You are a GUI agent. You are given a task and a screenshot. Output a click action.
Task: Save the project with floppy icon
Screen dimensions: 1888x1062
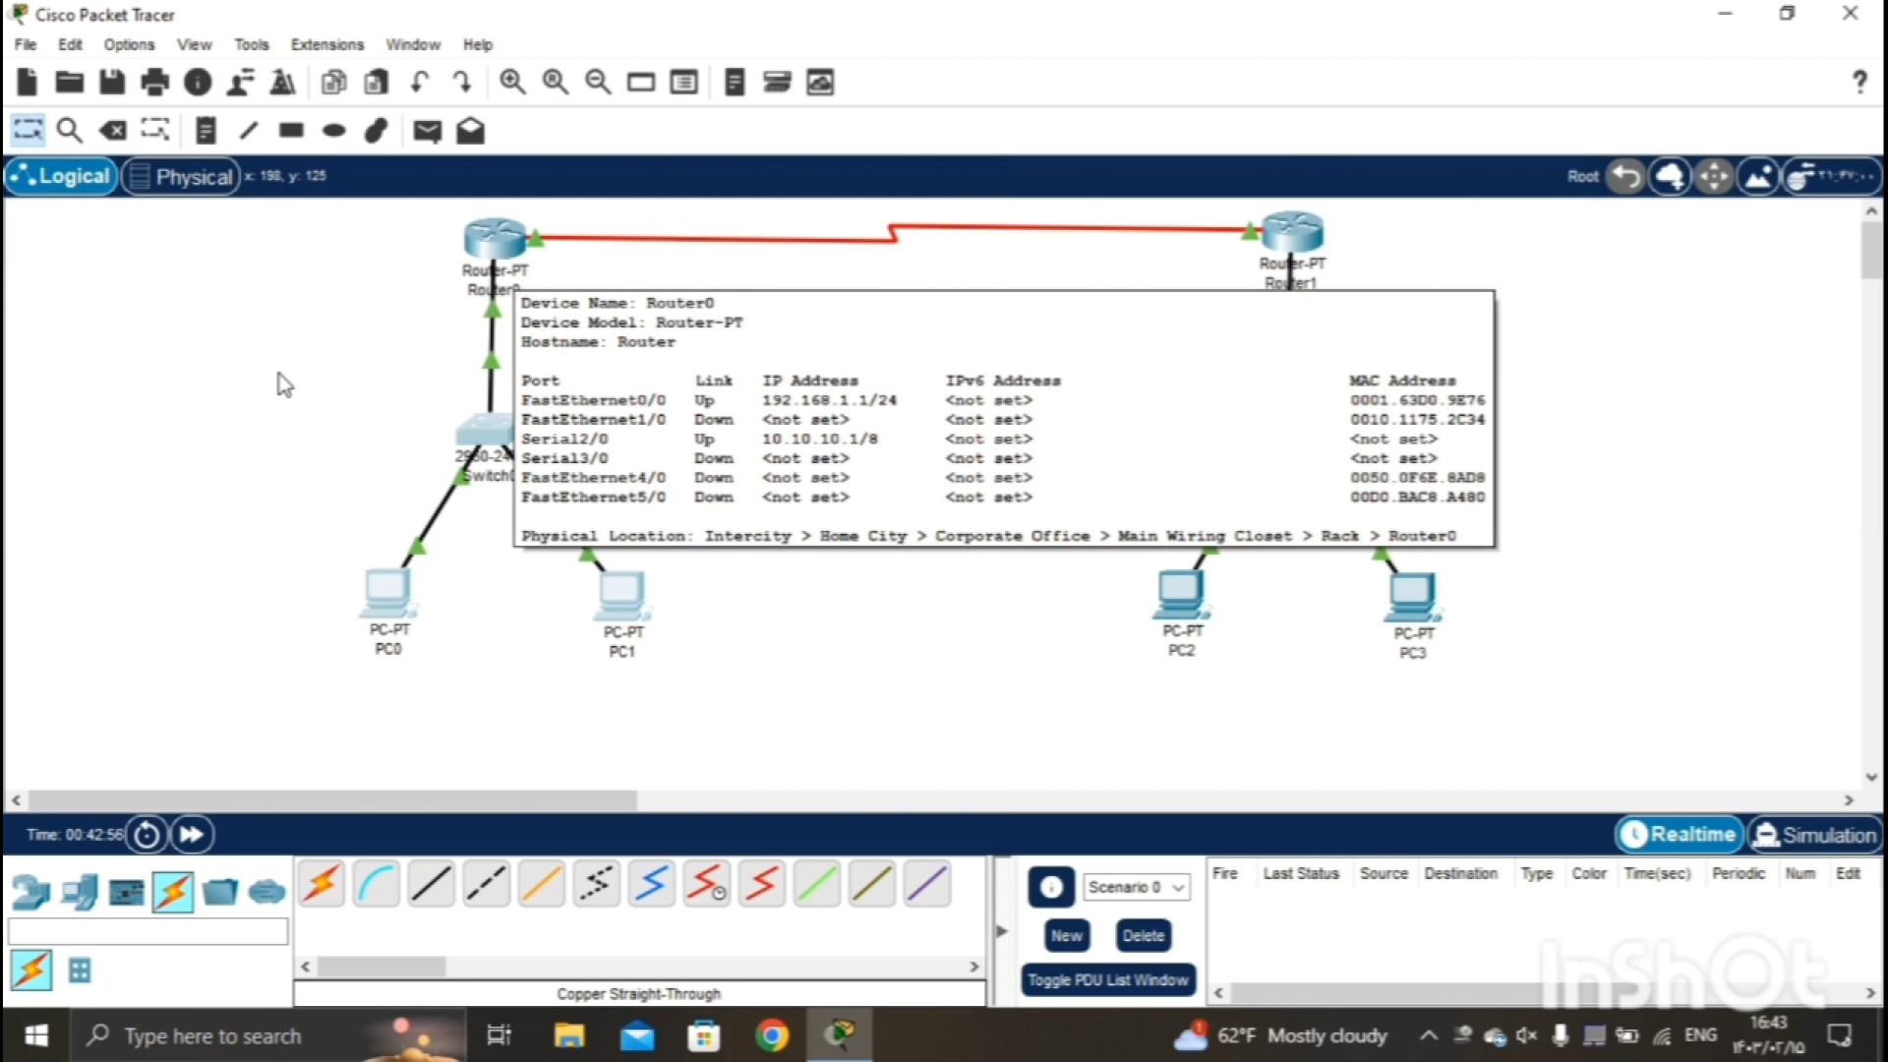click(111, 83)
